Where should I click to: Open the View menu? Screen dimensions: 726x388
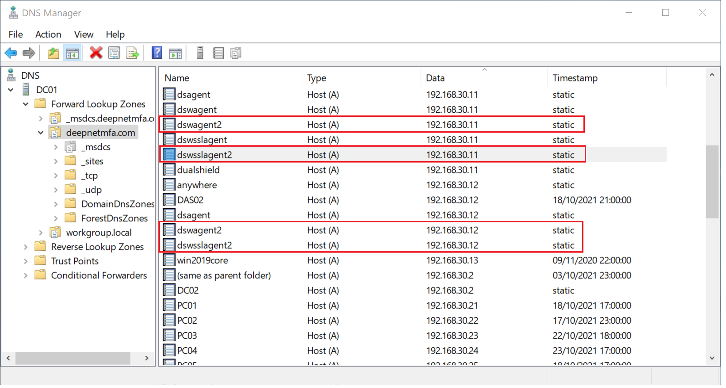click(84, 34)
